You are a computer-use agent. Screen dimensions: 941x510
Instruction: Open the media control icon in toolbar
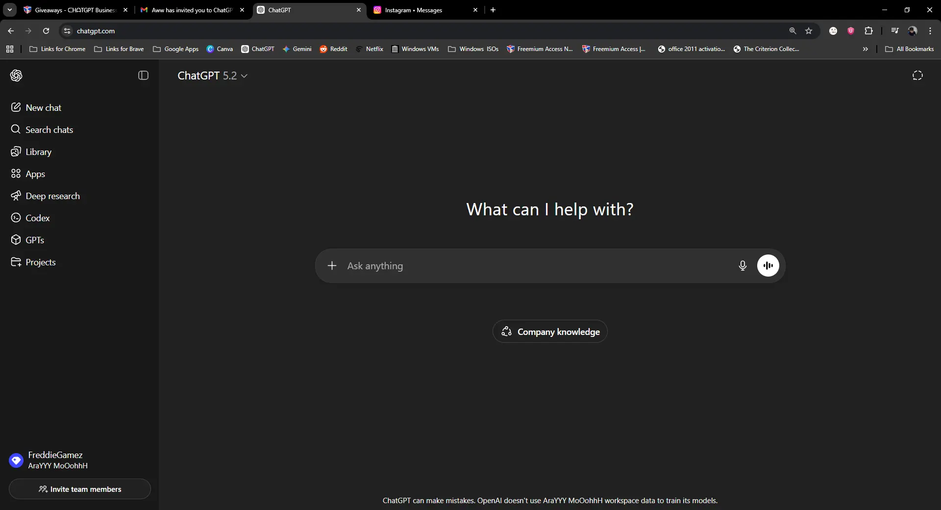pos(895,31)
